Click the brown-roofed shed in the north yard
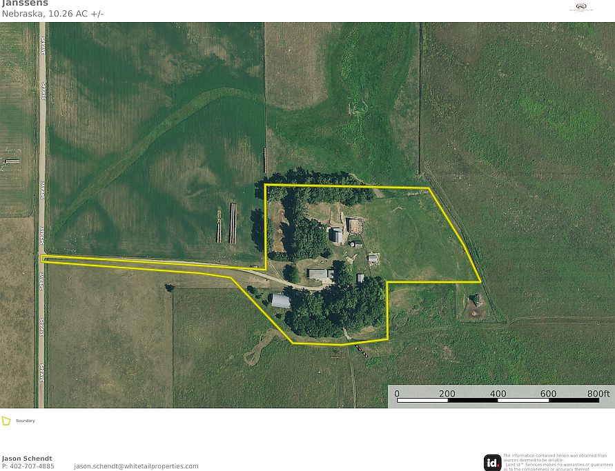 (x=355, y=226)
